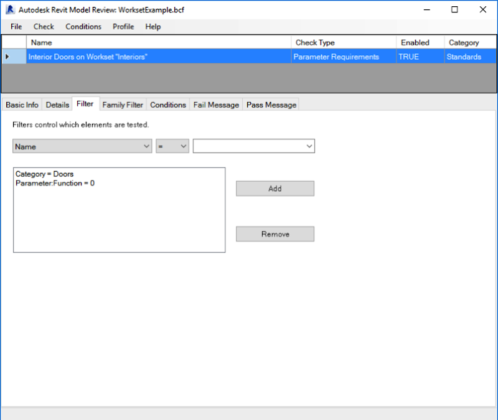
Task: Open the Help menu
Action: coord(153,27)
